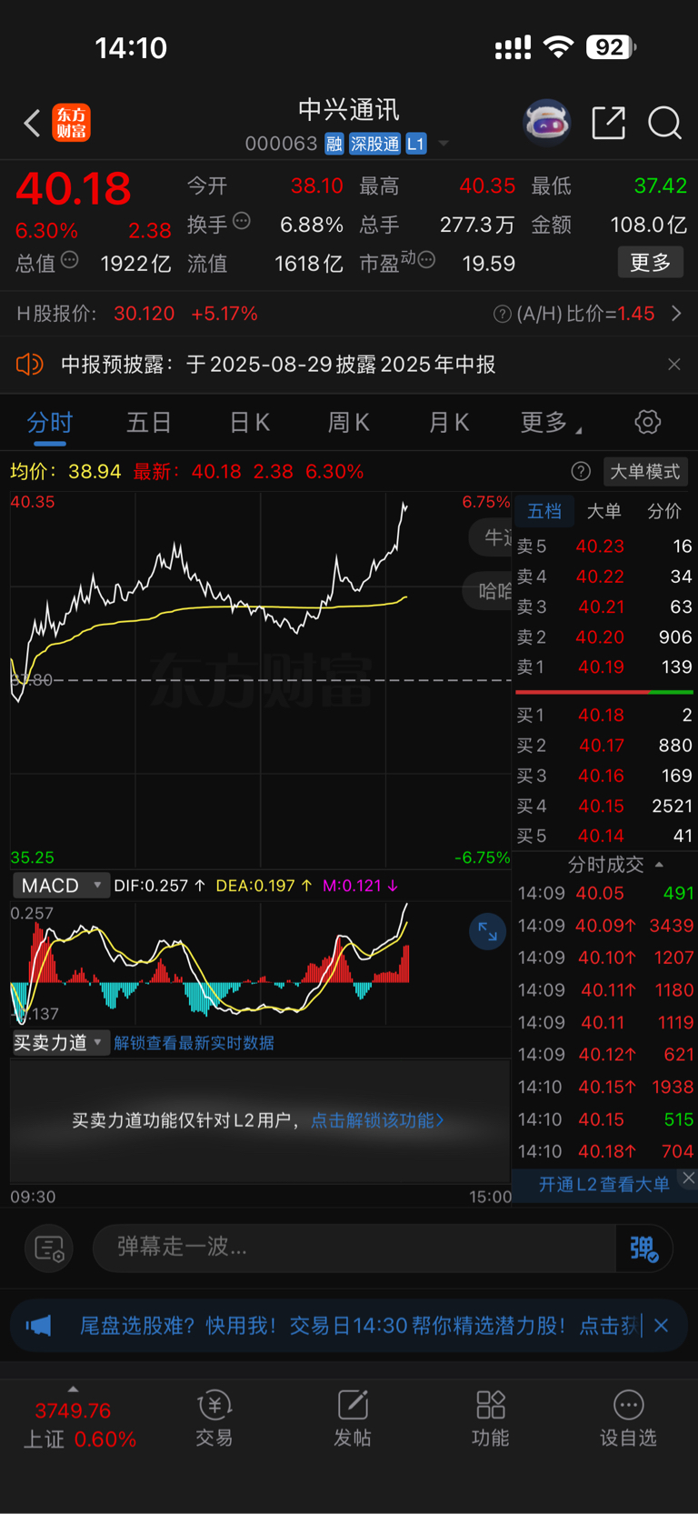Tap the 牛 bubble on chart
The image size is (698, 1514).
(x=491, y=537)
